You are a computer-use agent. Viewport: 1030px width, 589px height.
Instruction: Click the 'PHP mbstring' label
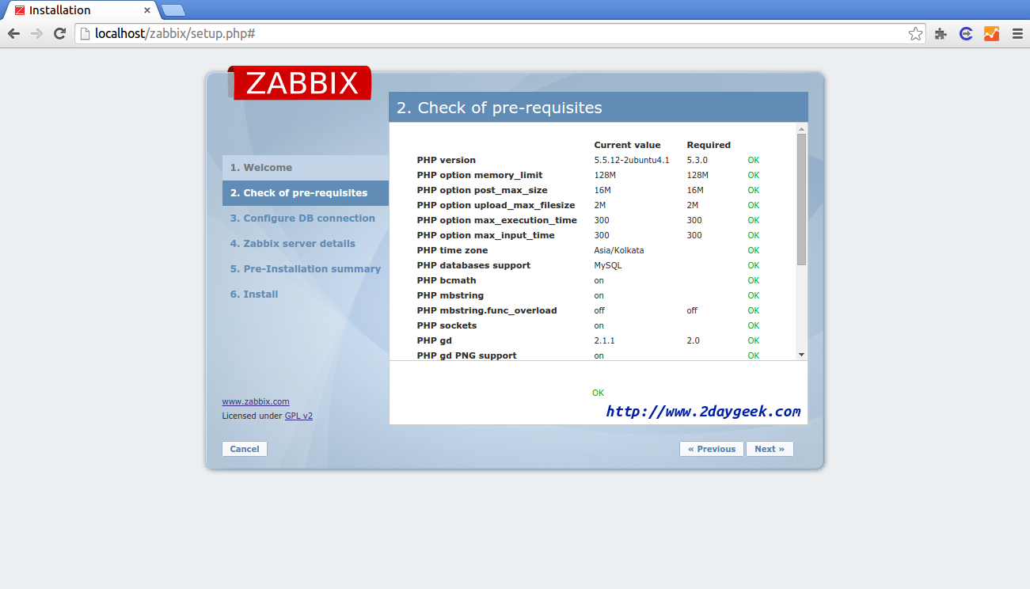point(450,295)
